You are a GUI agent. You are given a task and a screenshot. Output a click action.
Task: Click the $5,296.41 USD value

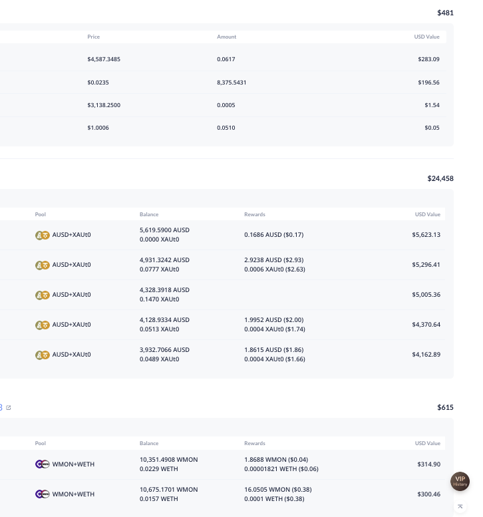pyautogui.click(x=426, y=265)
